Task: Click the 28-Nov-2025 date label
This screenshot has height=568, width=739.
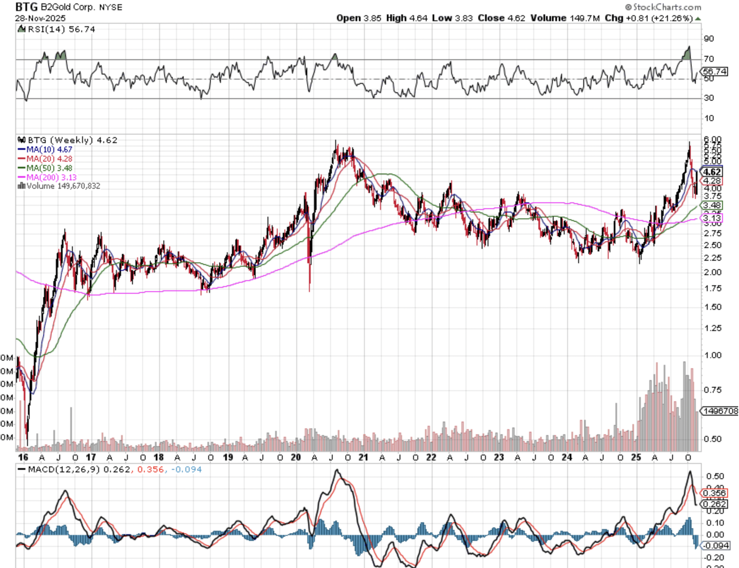Action: tap(40, 18)
